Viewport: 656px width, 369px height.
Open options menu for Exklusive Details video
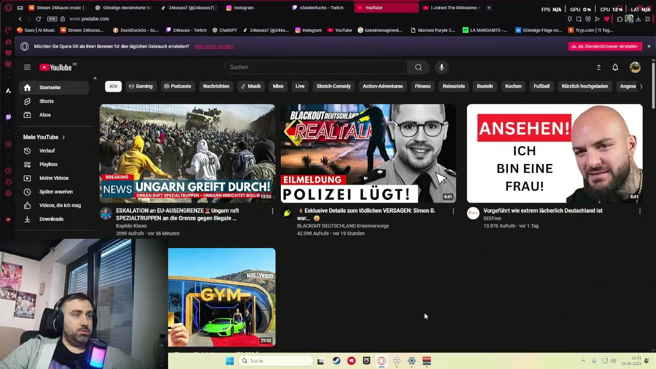point(453,211)
